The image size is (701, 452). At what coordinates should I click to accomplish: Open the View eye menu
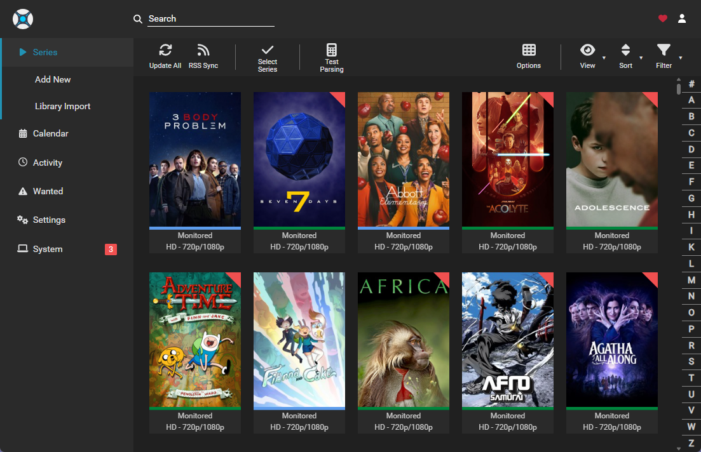587,56
